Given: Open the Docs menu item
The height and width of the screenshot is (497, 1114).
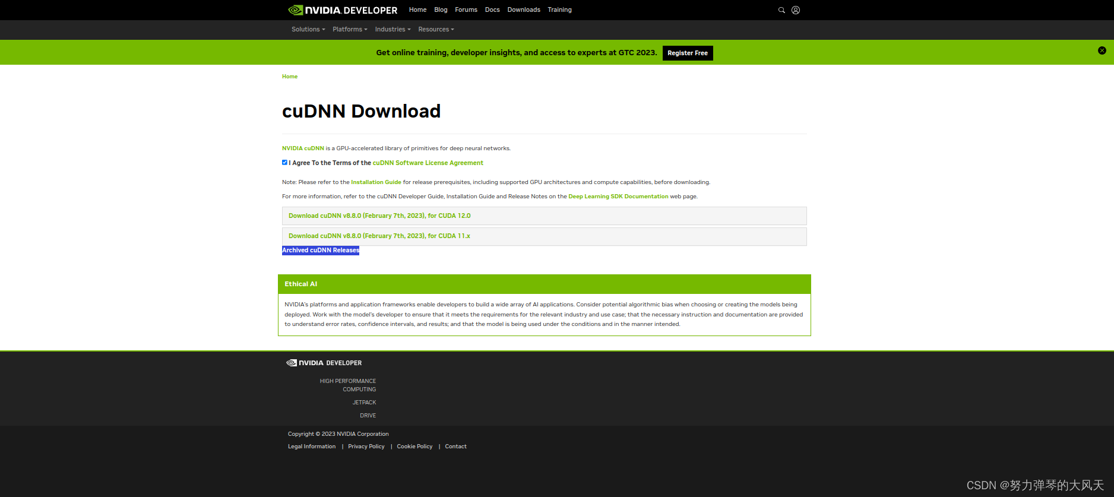Looking at the screenshot, I should (x=492, y=10).
